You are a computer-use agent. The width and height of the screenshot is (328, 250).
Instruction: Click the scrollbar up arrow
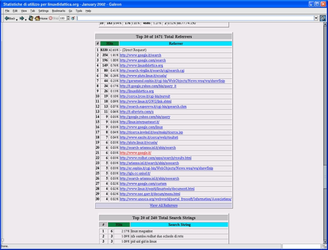[x=325, y=24]
